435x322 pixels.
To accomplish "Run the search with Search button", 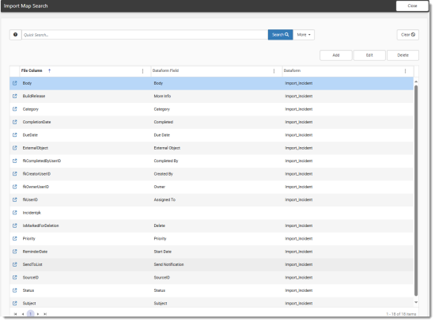I will point(280,35).
